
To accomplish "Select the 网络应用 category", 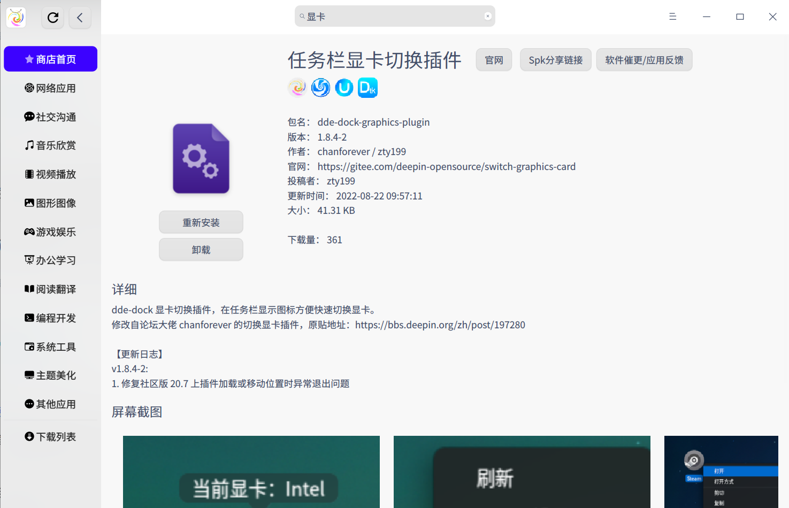I will [x=51, y=88].
